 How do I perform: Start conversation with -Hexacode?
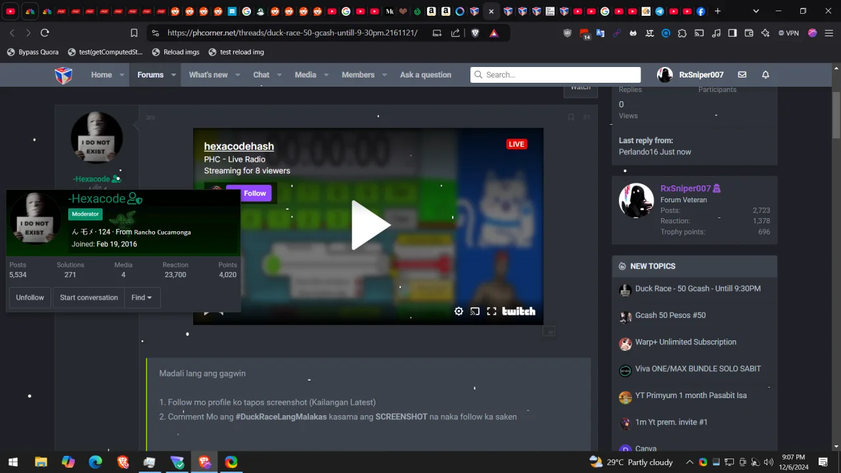tap(89, 298)
